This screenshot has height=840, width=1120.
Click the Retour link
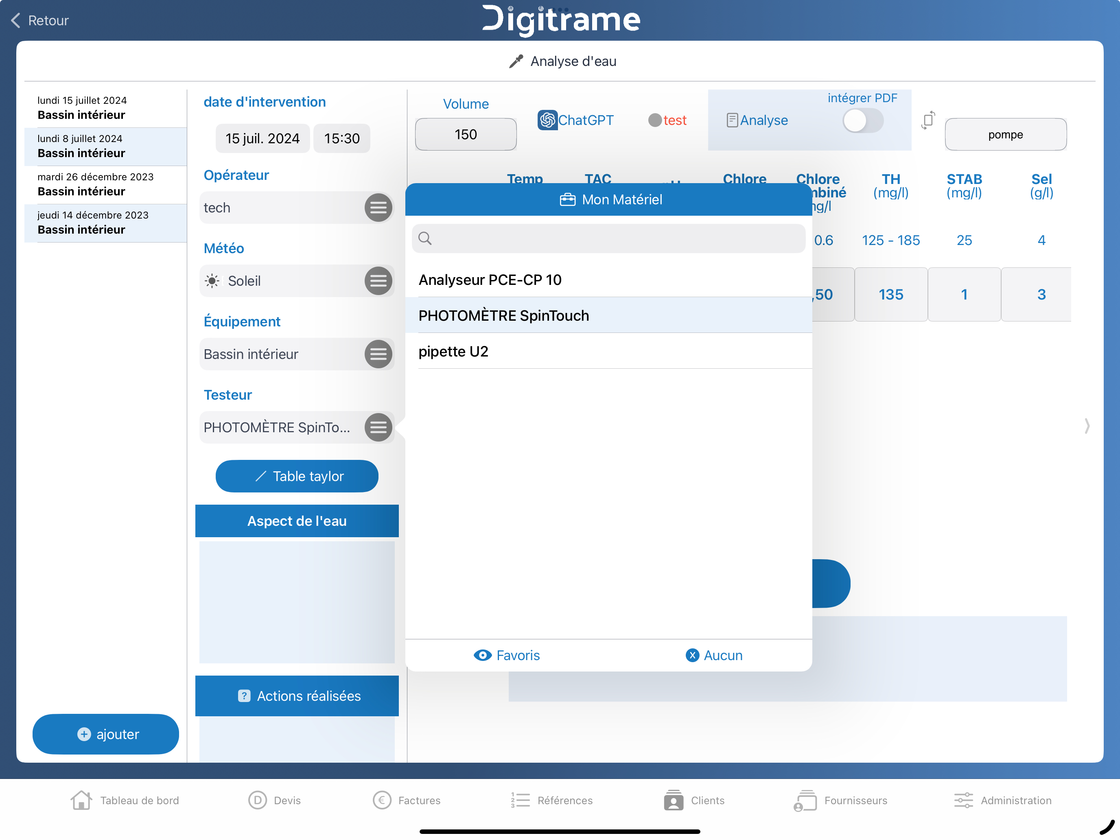click(x=39, y=20)
